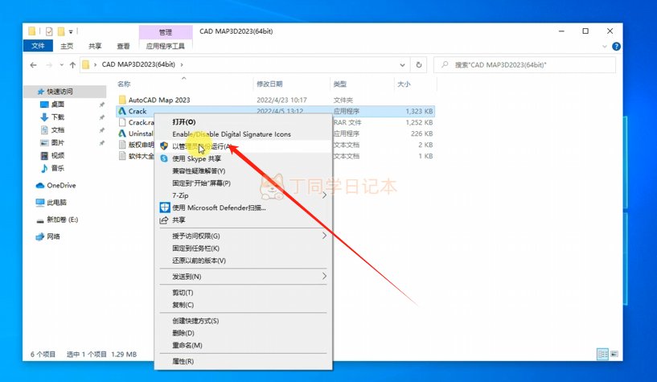Open recent locations dropdown arrow
The height and width of the screenshot is (382, 657).
click(62, 65)
